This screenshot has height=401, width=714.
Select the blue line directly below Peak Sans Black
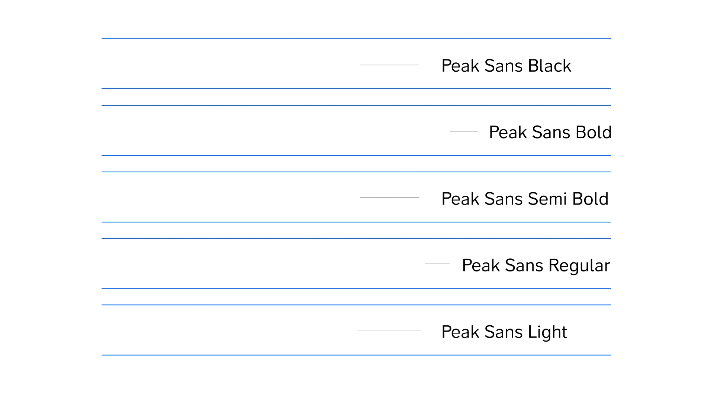tap(356, 88)
